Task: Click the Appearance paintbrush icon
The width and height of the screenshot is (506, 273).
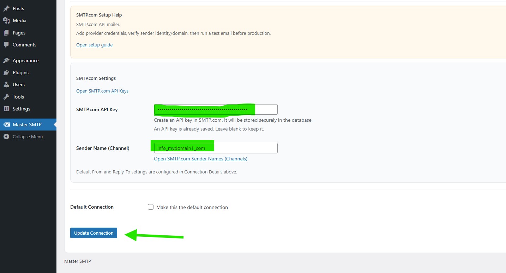Action: (x=6, y=61)
